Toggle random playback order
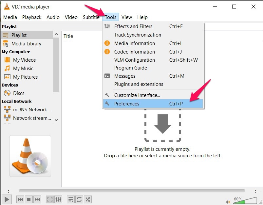The width and height of the screenshot is (263, 205). coord(87,199)
